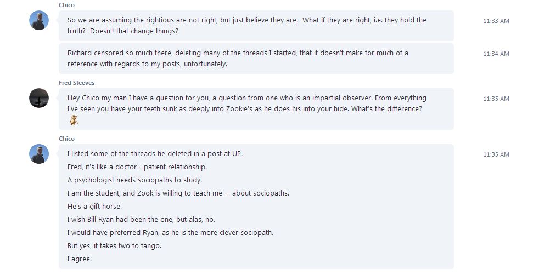Select the Chico name above the 'rightious' message
Image resolution: width=539 pixels, height=275 pixels.
pos(66,5)
